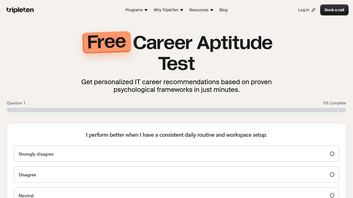This screenshot has height=198, width=353.
Task: Click the orange Free badge in the heading
Action: (x=106, y=42)
